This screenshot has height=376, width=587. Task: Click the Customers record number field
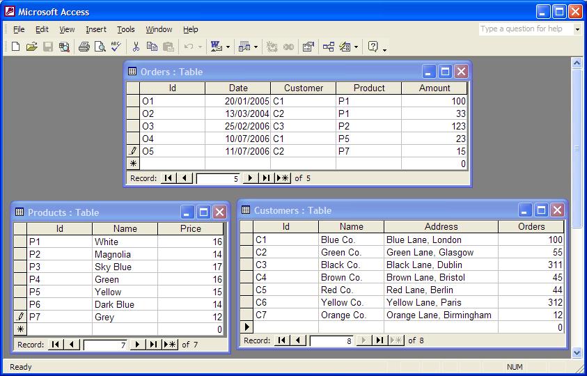(x=331, y=340)
